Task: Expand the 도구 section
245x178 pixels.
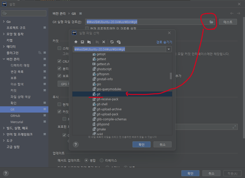Action: click(4, 140)
